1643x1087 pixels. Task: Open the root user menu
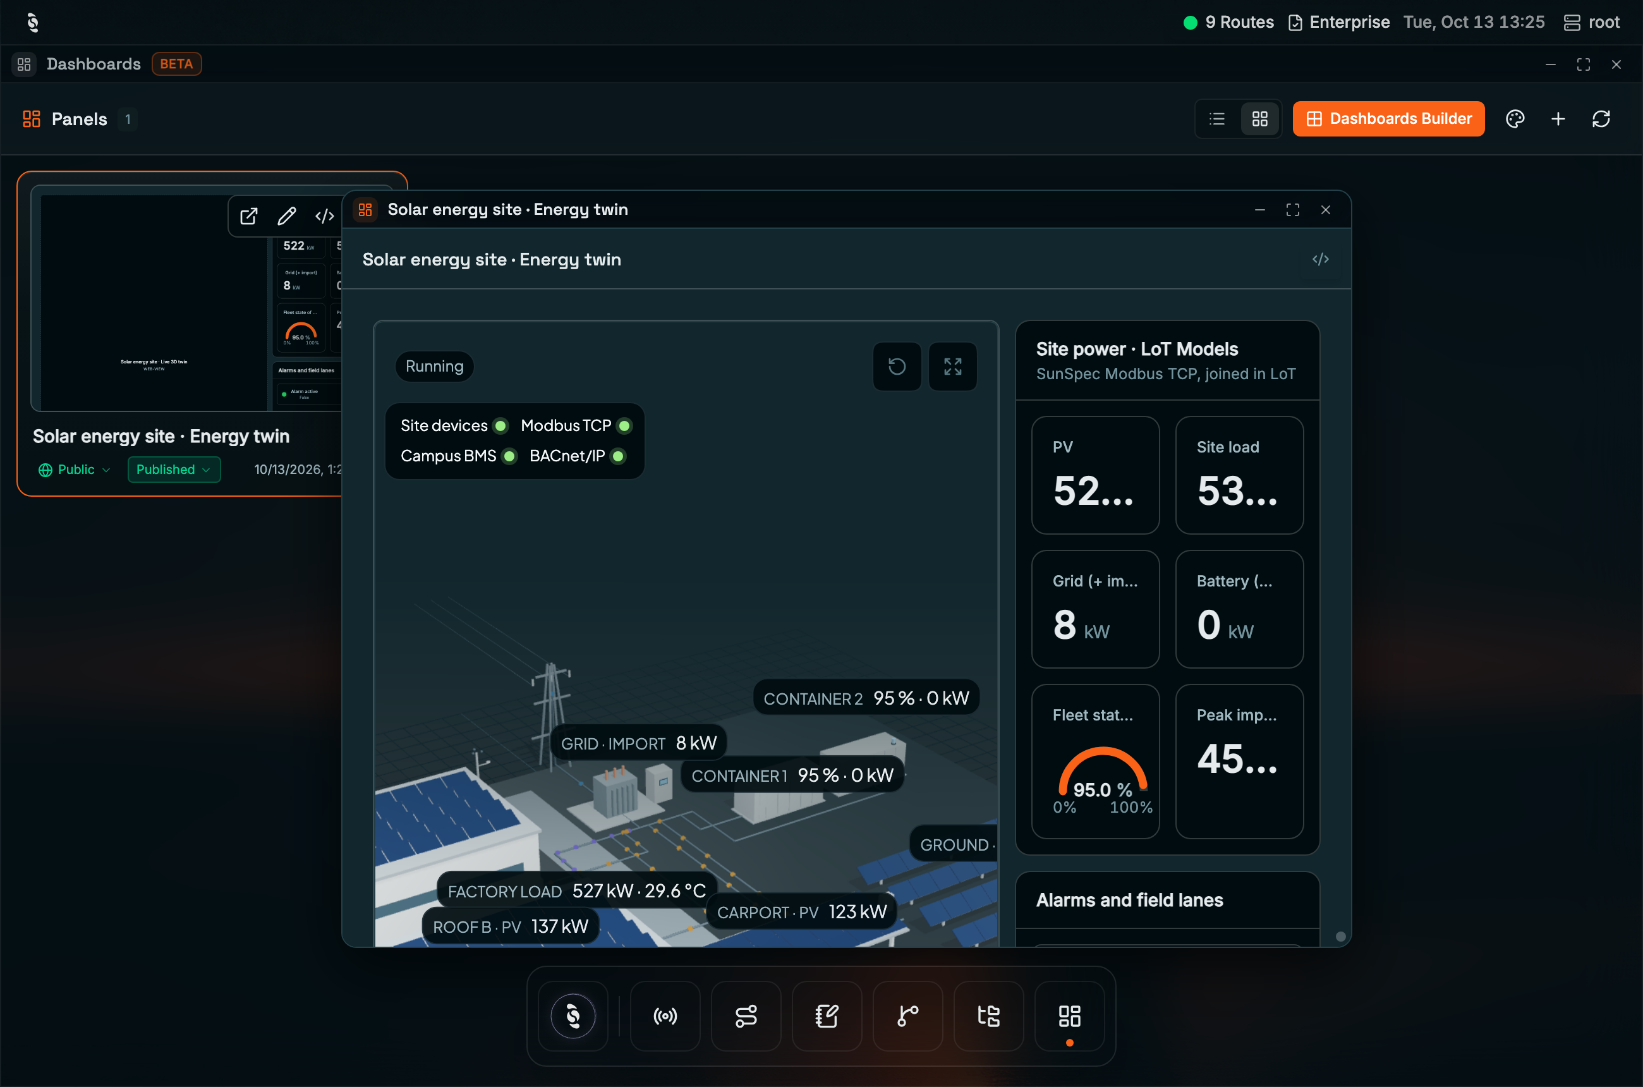[x=1592, y=22]
